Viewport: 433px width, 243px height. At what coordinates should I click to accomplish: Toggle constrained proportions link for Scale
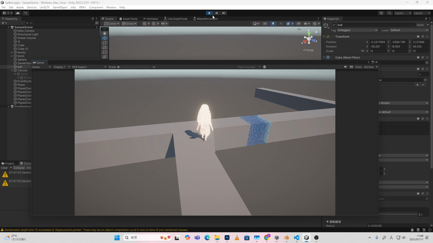click(363, 51)
